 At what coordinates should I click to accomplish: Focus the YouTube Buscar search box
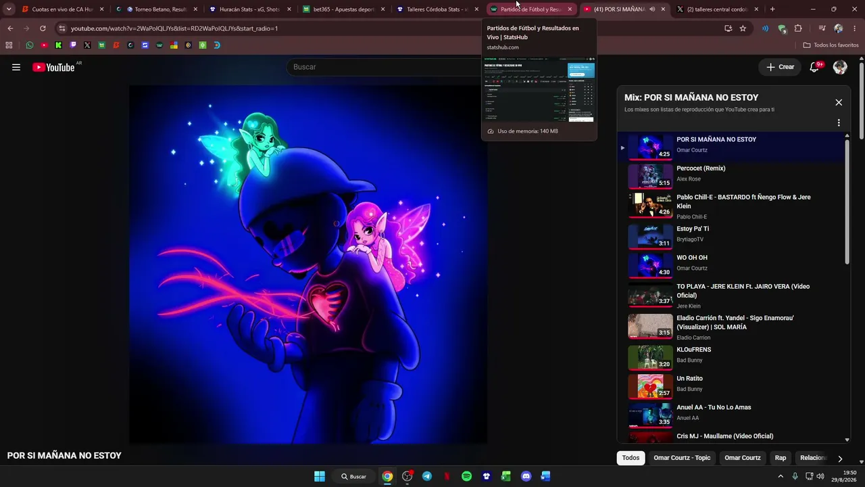click(385, 67)
